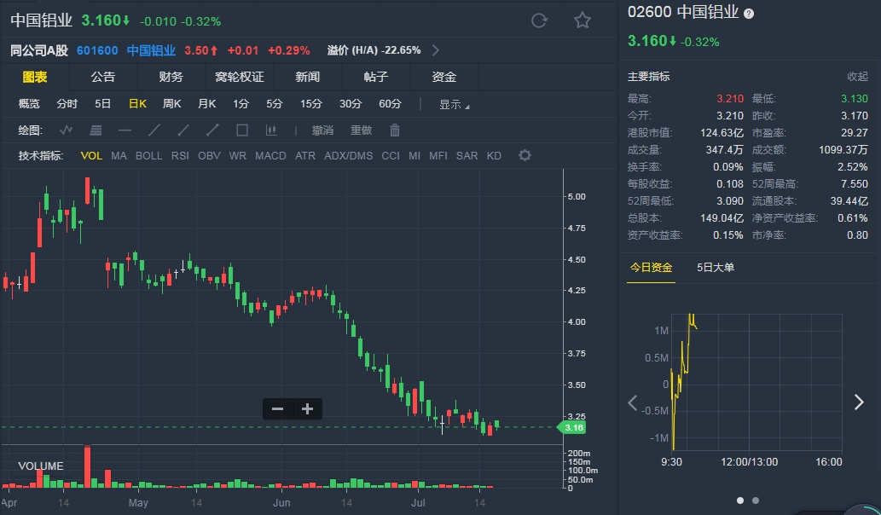
Task: Go to next fund chart page arrow
Action: pos(859,402)
